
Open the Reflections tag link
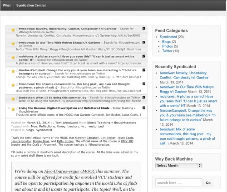pos(47,126)
